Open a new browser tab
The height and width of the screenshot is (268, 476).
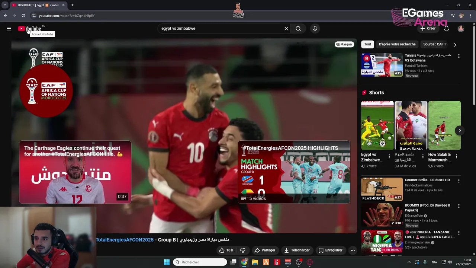tap(72, 5)
